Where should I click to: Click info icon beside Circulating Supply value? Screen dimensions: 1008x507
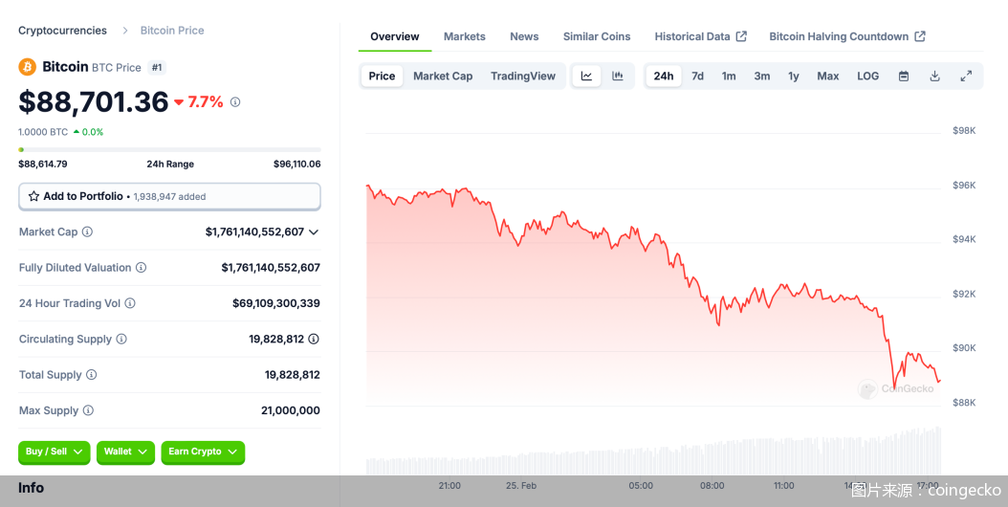[314, 339]
